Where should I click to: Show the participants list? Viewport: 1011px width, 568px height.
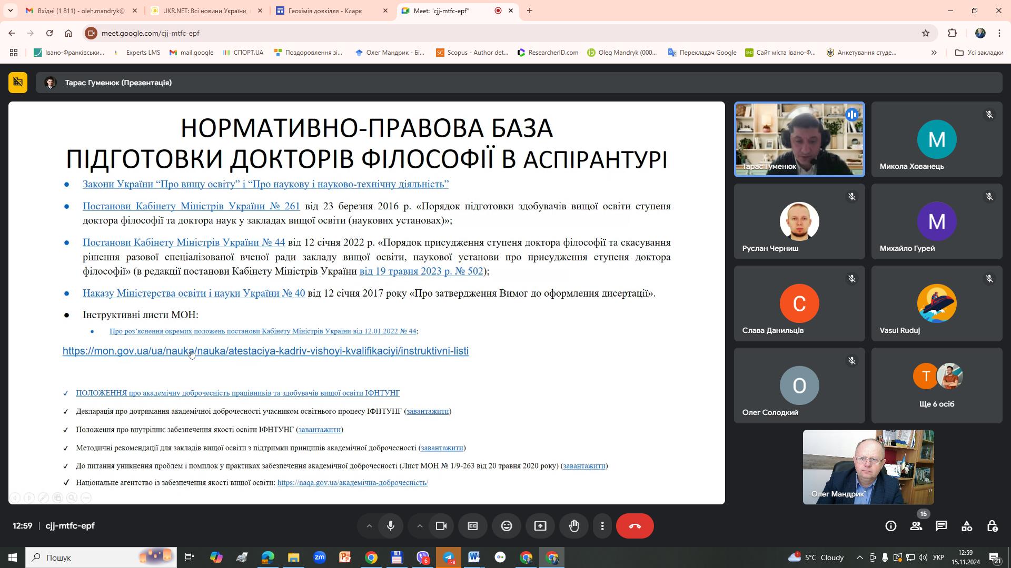click(x=916, y=525)
